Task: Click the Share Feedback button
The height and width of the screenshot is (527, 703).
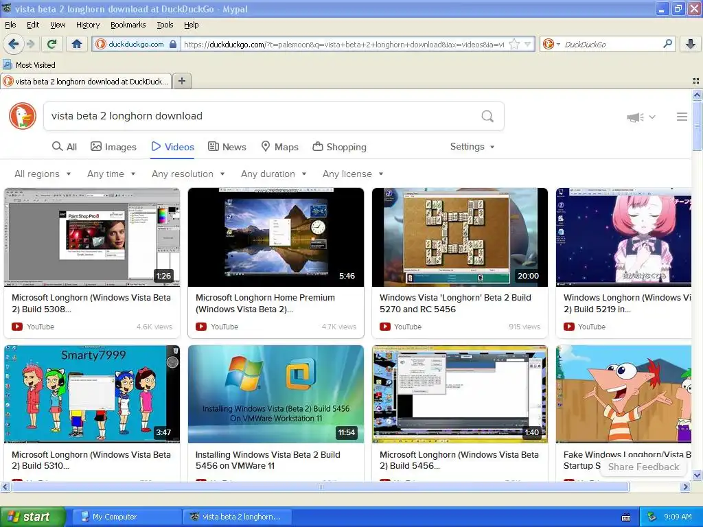Action: (643, 467)
